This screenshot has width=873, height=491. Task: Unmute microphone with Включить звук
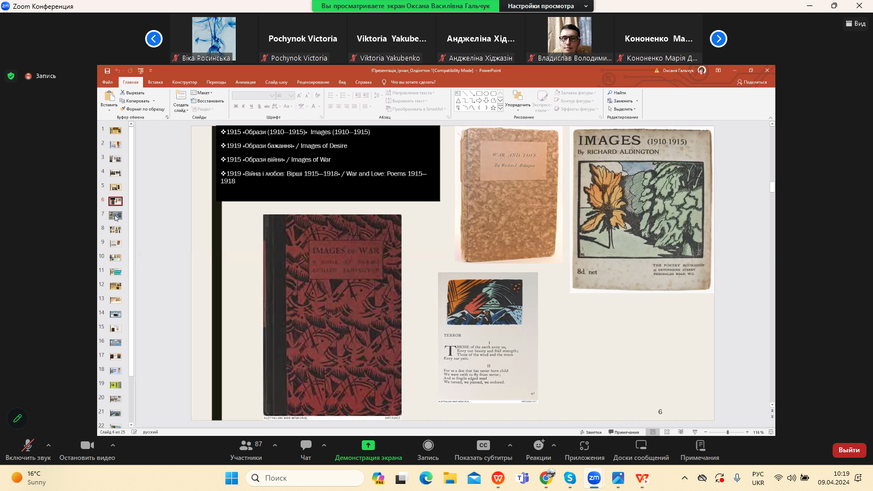coord(27,446)
